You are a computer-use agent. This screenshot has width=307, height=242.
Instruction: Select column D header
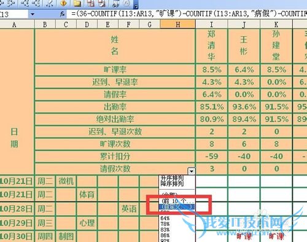pos(87,25)
